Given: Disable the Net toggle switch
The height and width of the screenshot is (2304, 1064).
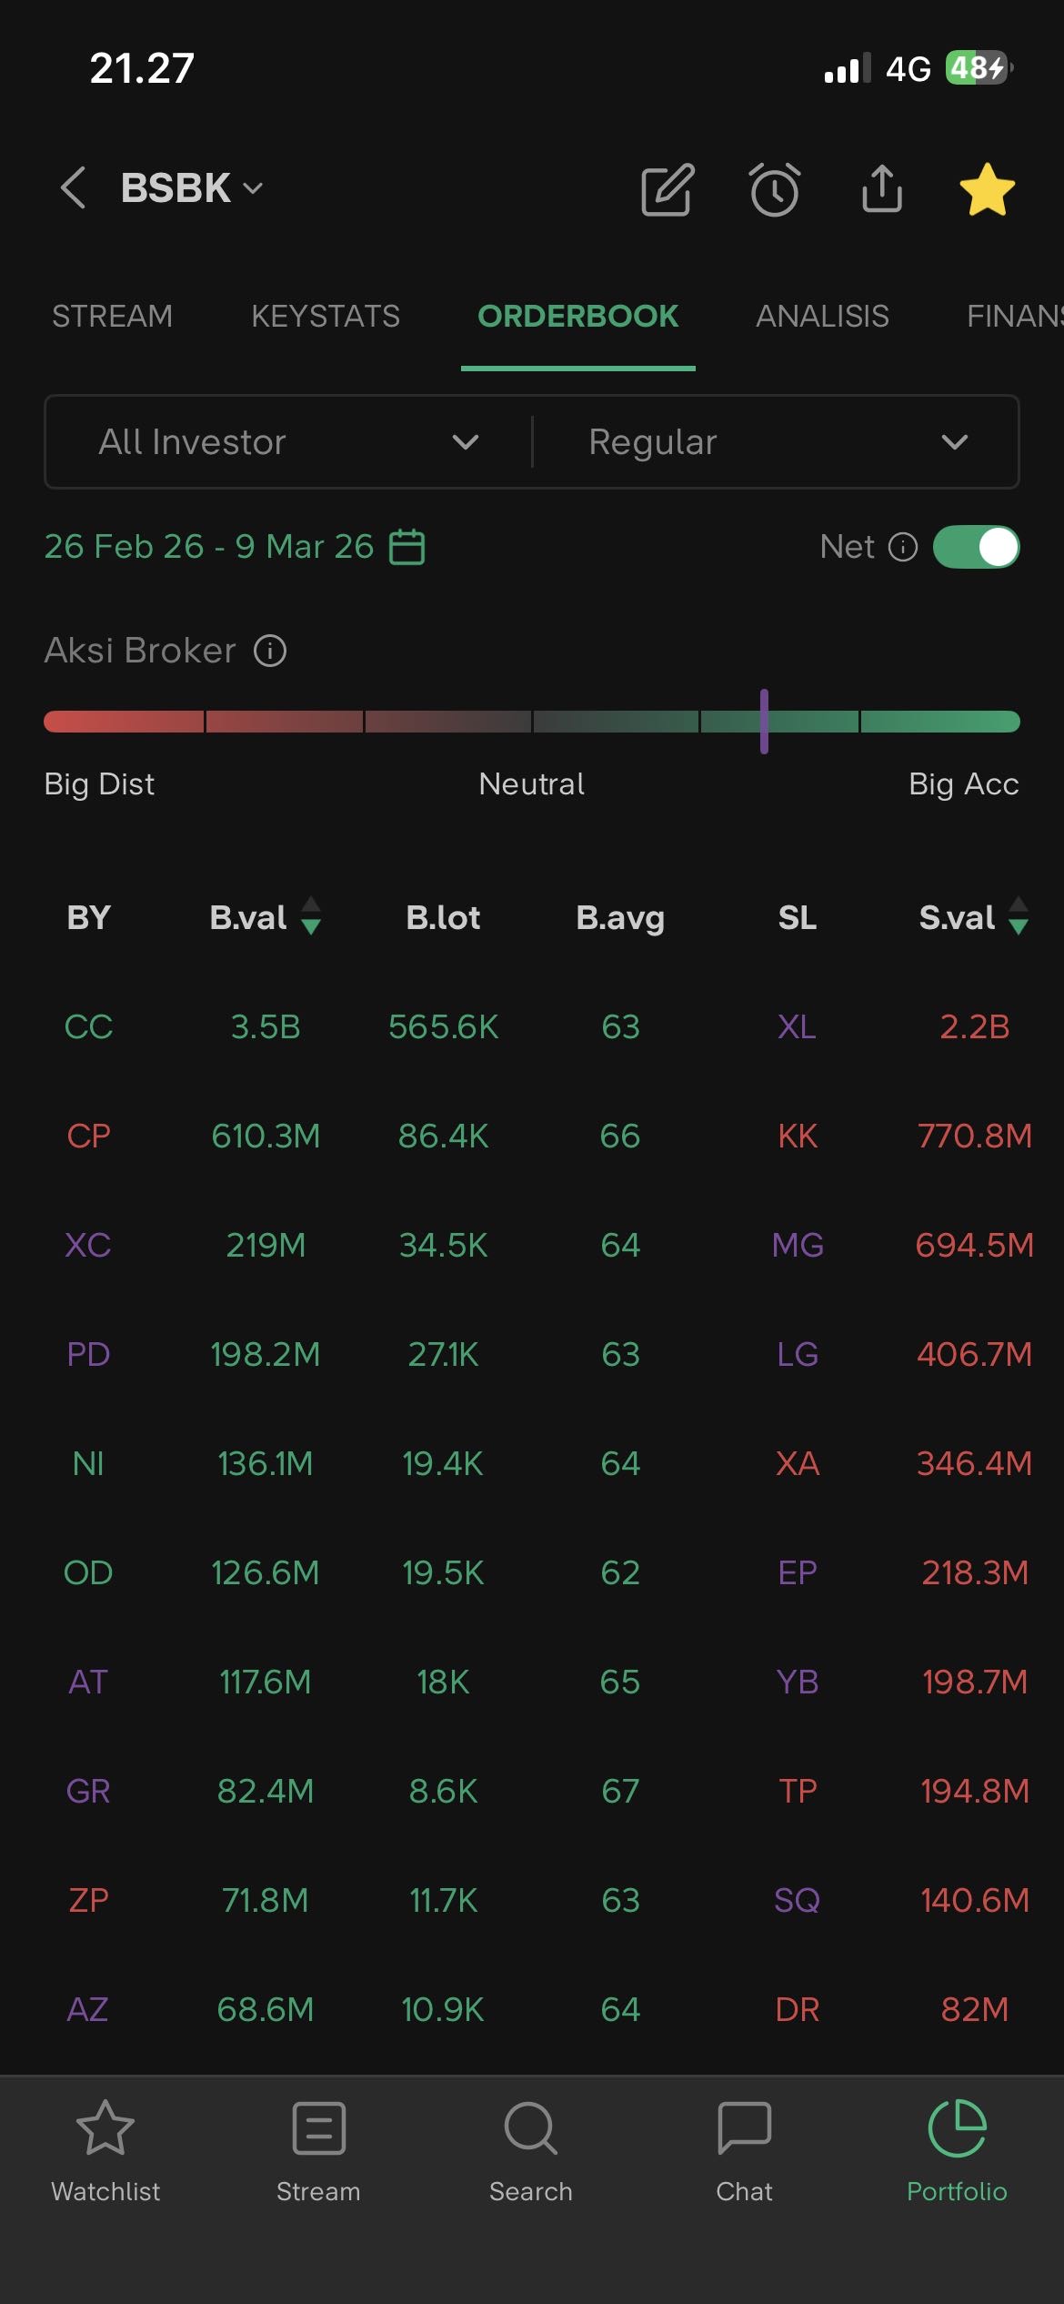Looking at the screenshot, I should click(976, 547).
